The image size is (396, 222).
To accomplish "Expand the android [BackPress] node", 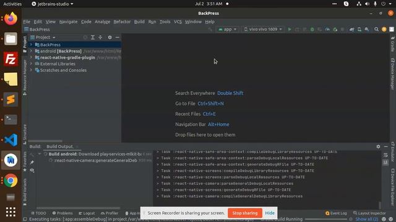I will point(31,51).
